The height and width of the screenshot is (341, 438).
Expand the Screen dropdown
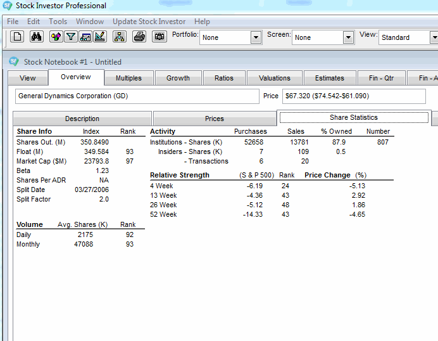(348, 38)
